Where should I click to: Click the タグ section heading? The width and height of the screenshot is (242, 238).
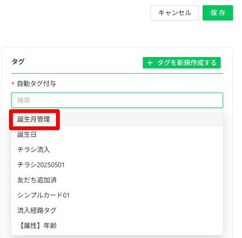tap(18, 61)
